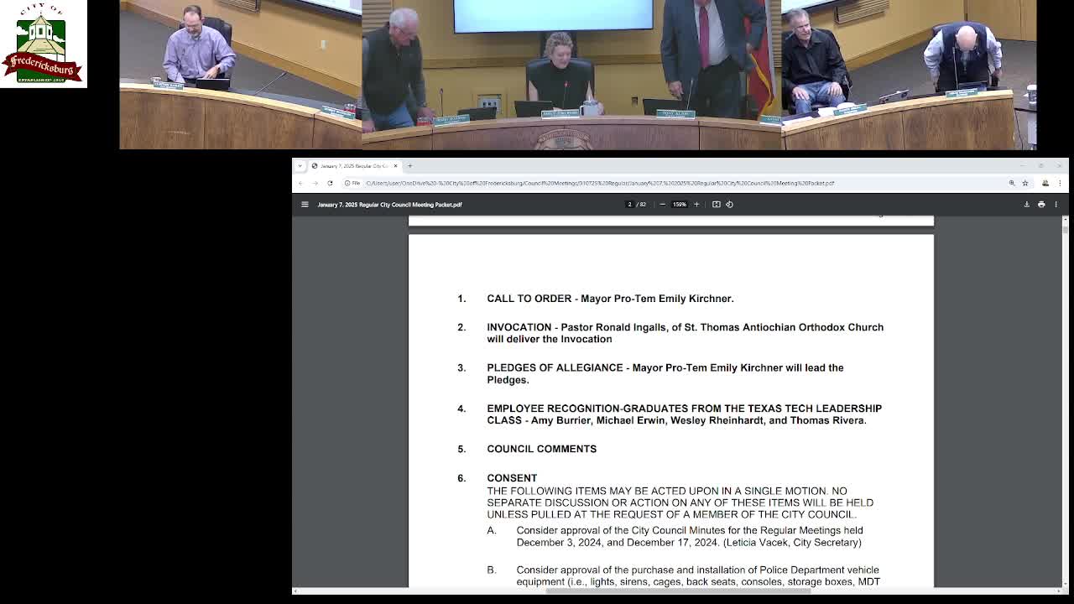Image resolution: width=1074 pixels, height=604 pixels.
Task: Click the 'PLEDGES OF ALLEGIANCE' agenda item
Action: (x=665, y=373)
